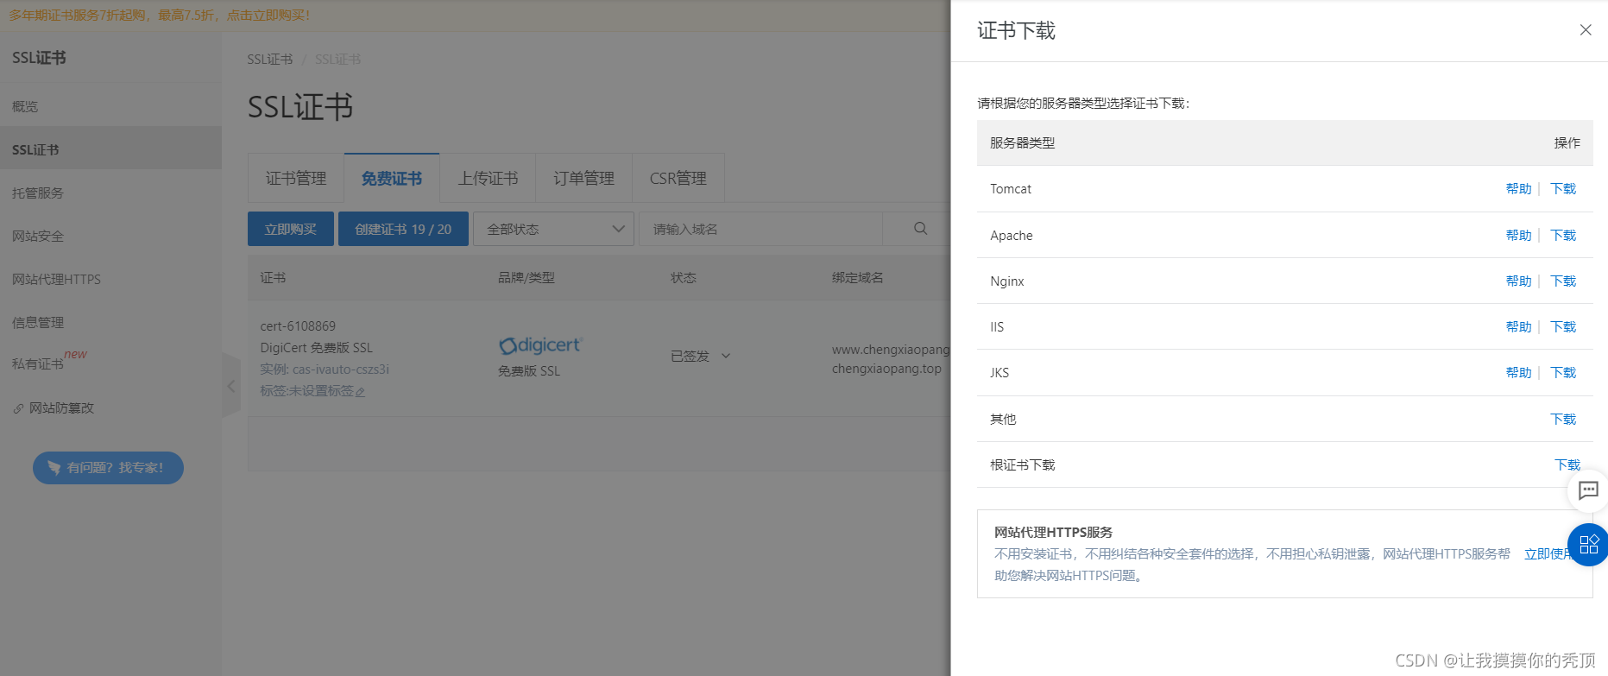Click the cert-6108869 certificate name
The image size is (1608, 676).
click(x=298, y=326)
